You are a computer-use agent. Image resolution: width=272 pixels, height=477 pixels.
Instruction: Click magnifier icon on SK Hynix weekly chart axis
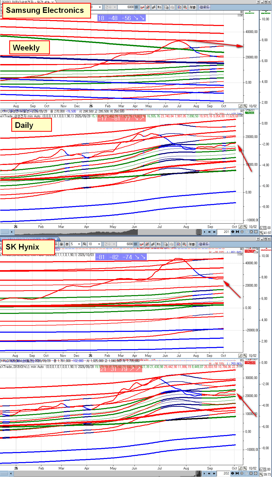coord(245,356)
